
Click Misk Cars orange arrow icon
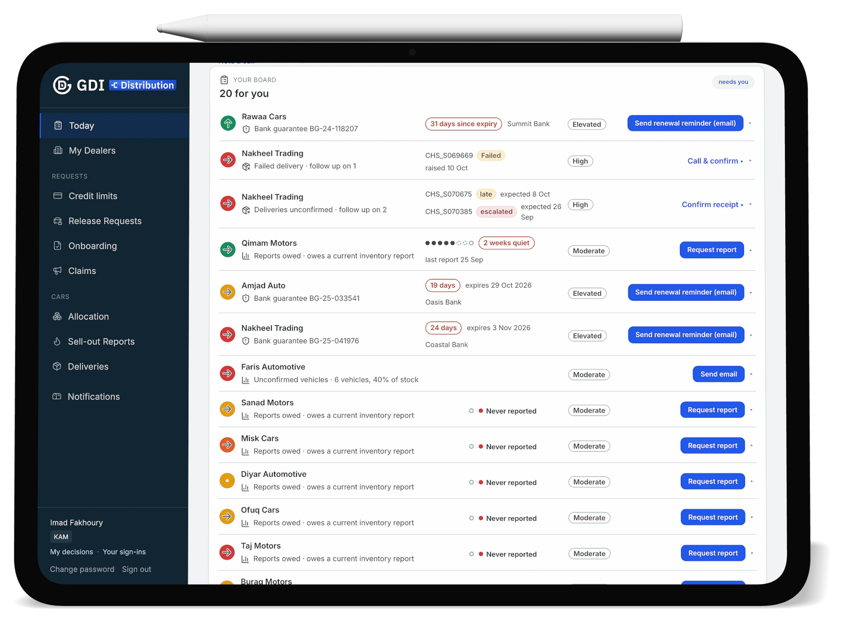(227, 445)
